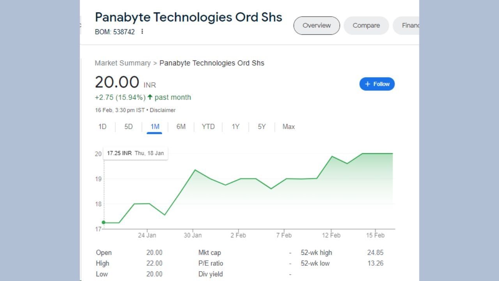
Task: Open the three-dot menu beside BOM: 538742
Action: click(142, 32)
